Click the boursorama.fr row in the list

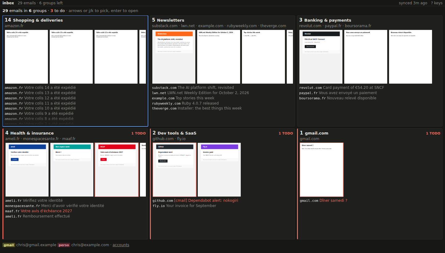click(370, 98)
